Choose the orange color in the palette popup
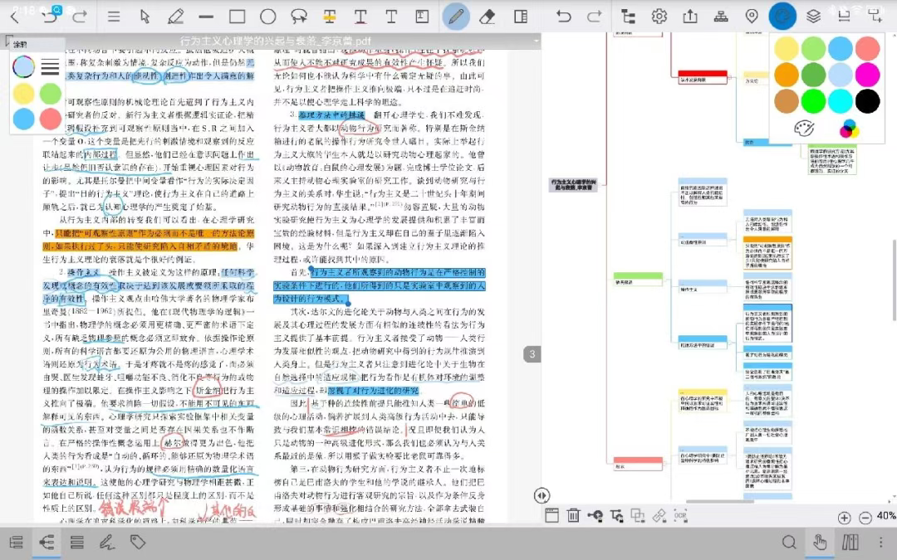 786,75
